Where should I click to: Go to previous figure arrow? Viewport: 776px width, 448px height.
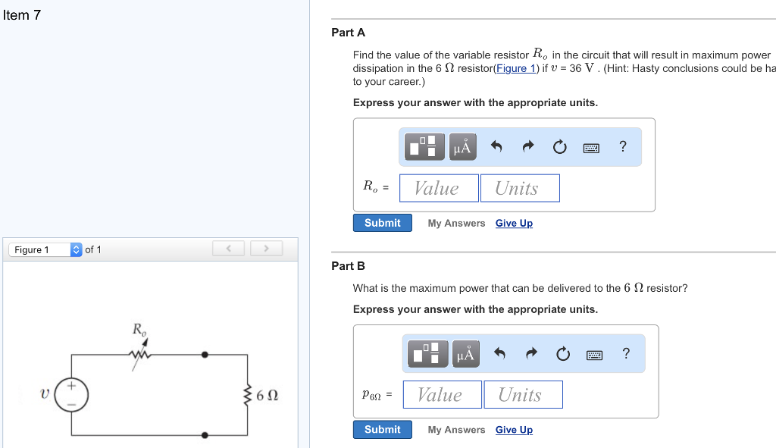(229, 249)
